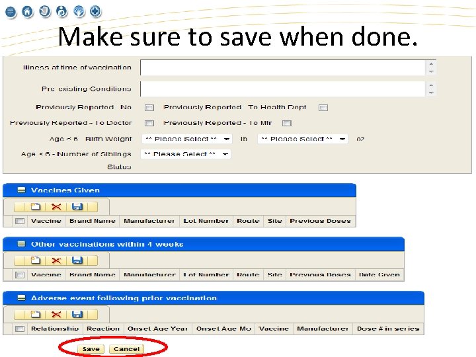The width and height of the screenshot is (476, 357).
Task: Sort Adverse event table by Dose # in series
Action: tap(388, 329)
